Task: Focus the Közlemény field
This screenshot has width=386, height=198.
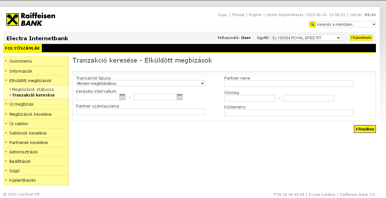Action: click(x=289, y=113)
